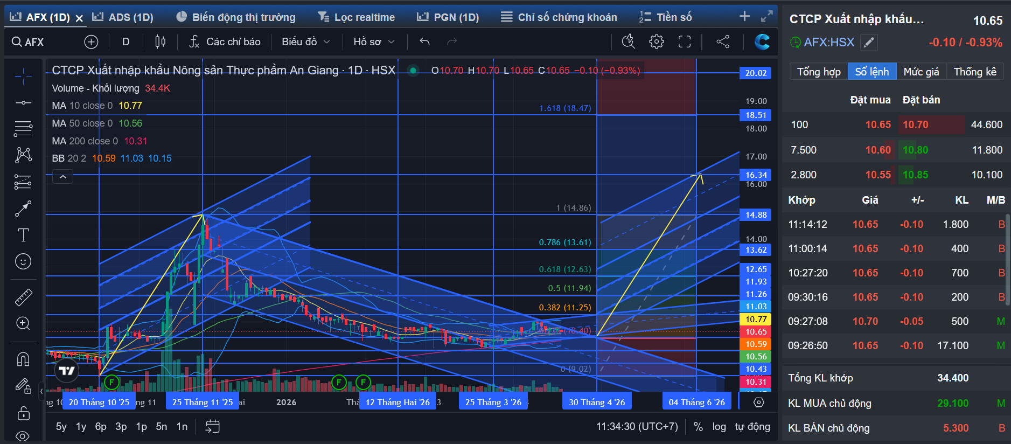Screen dimensions: 1011x444
Task: Set time range to 5n
Action: coord(162,427)
